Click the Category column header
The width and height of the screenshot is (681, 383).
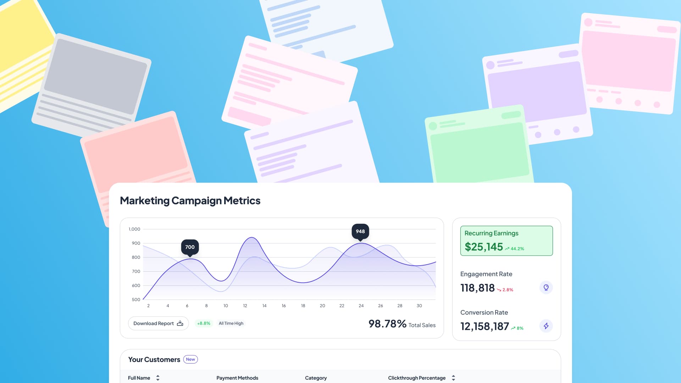316,378
